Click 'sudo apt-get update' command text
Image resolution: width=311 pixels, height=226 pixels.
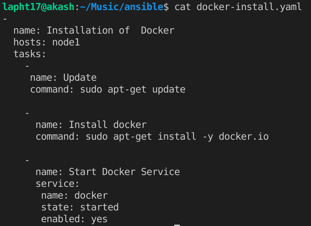click(x=133, y=89)
